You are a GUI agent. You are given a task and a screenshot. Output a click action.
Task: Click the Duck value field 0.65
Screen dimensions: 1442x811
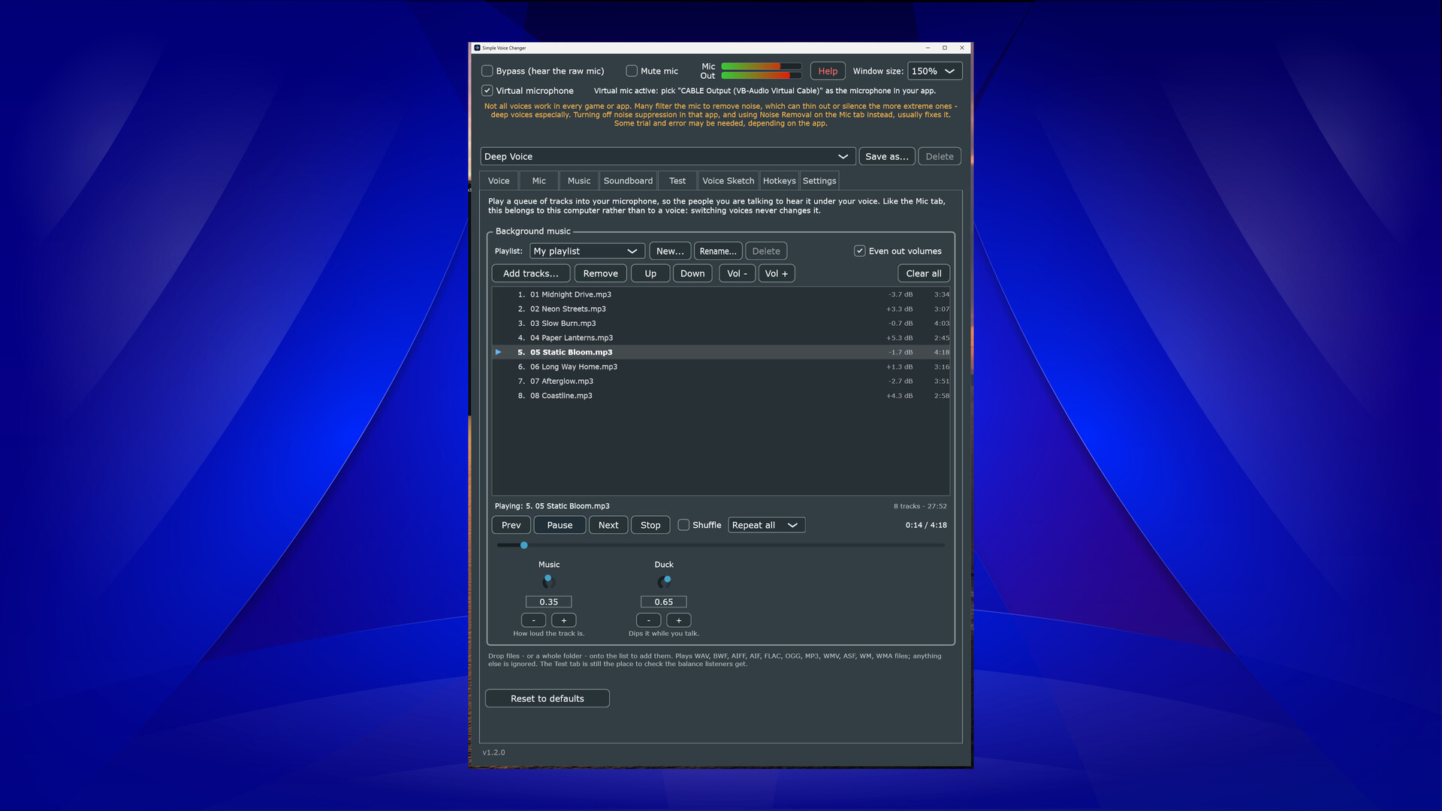[x=664, y=601]
